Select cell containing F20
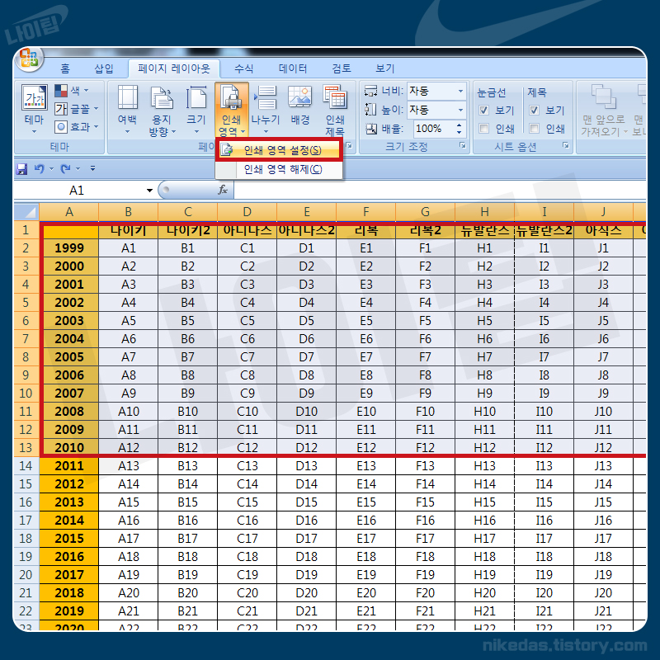Image resolution: width=660 pixels, height=660 pixels. pyautogui.click(x=425, y=592)
